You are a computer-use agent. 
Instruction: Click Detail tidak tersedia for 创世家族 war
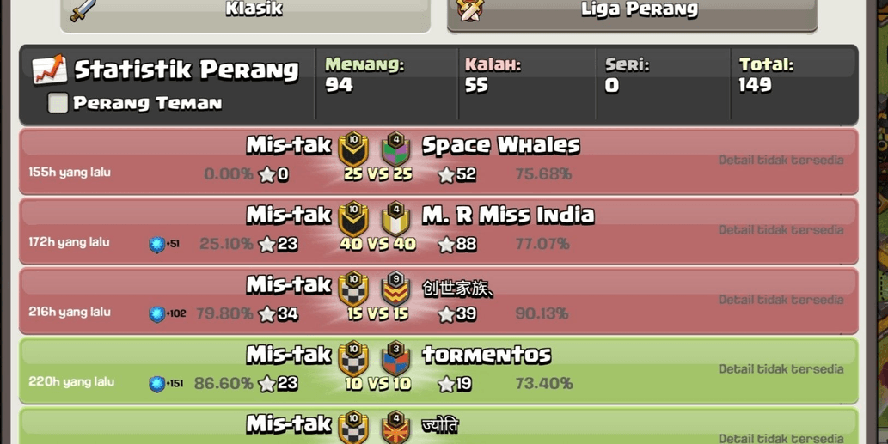(x=781, y=300)
